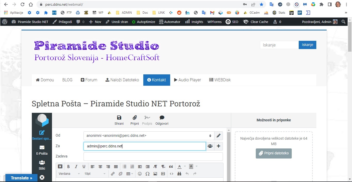Show more bookmarks with the double chevron

346,13
